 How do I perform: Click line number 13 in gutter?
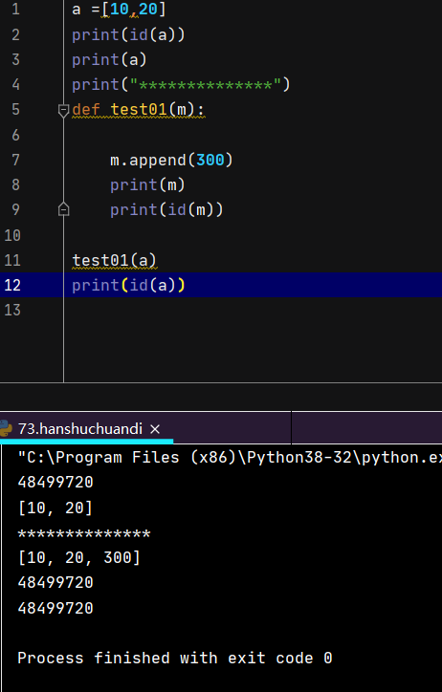12,310
